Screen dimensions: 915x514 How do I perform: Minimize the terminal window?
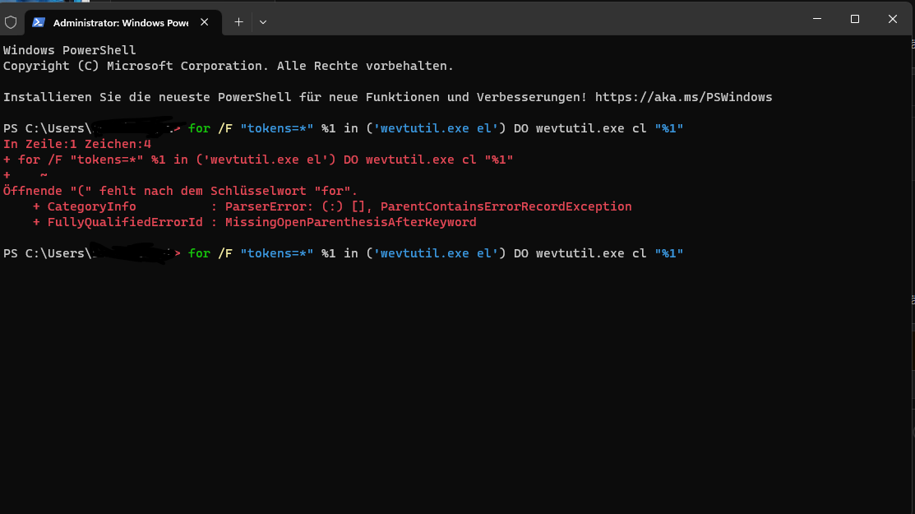816,19
